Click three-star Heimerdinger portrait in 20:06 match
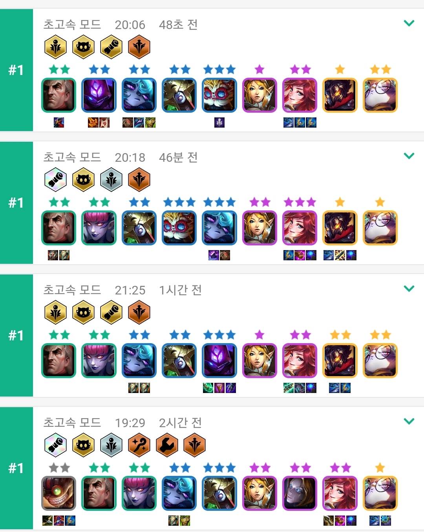 pyautogui.click(x=219, y=95)
